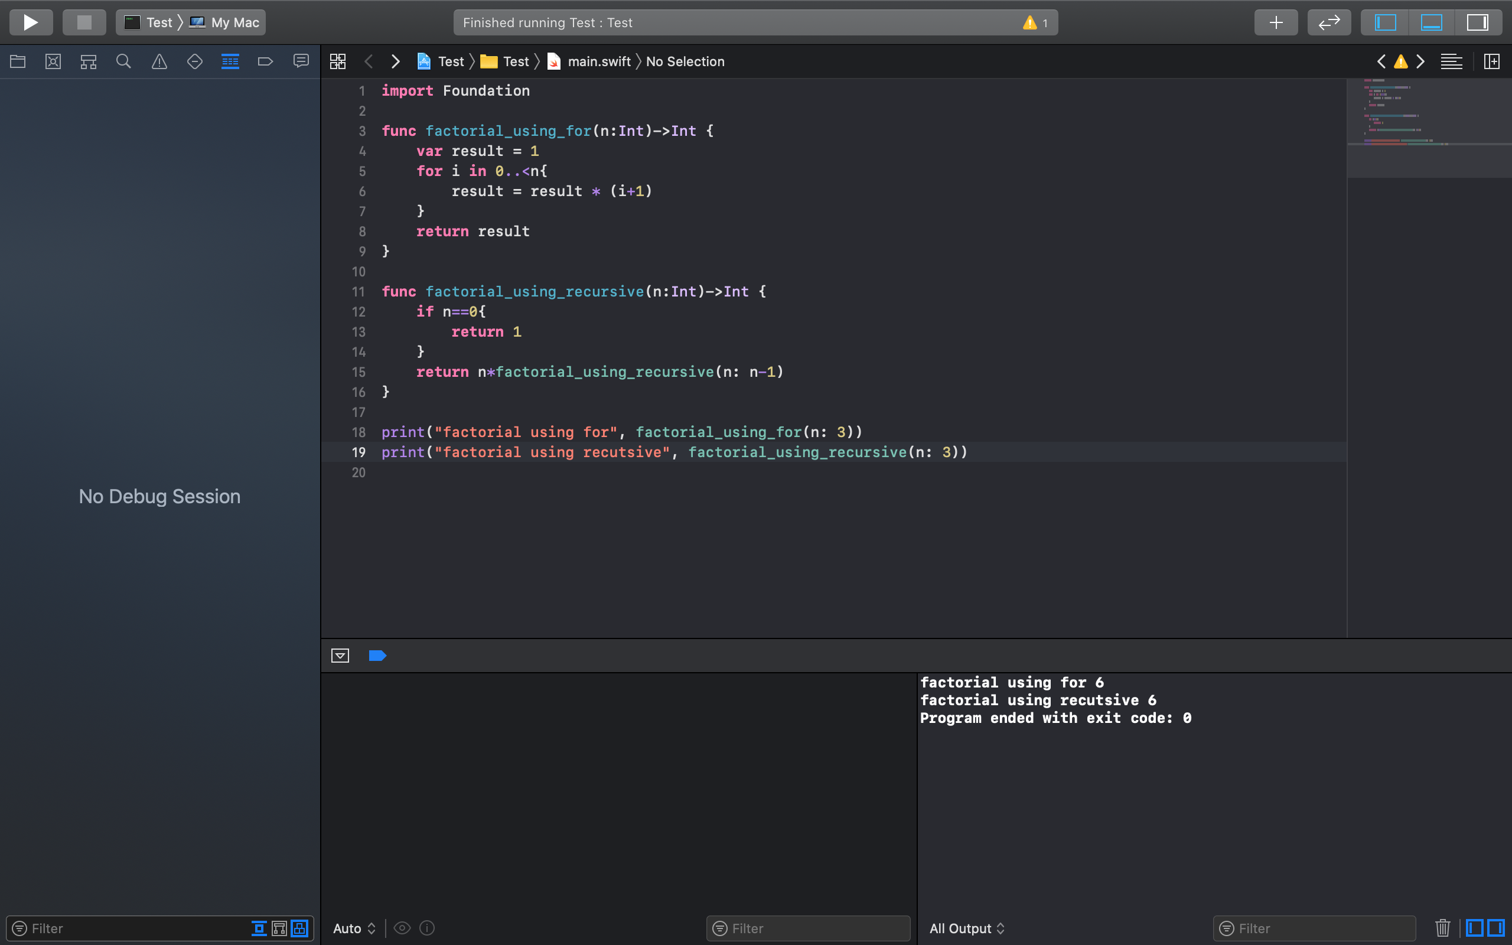Open the All Output dropdown

[966, 928]
